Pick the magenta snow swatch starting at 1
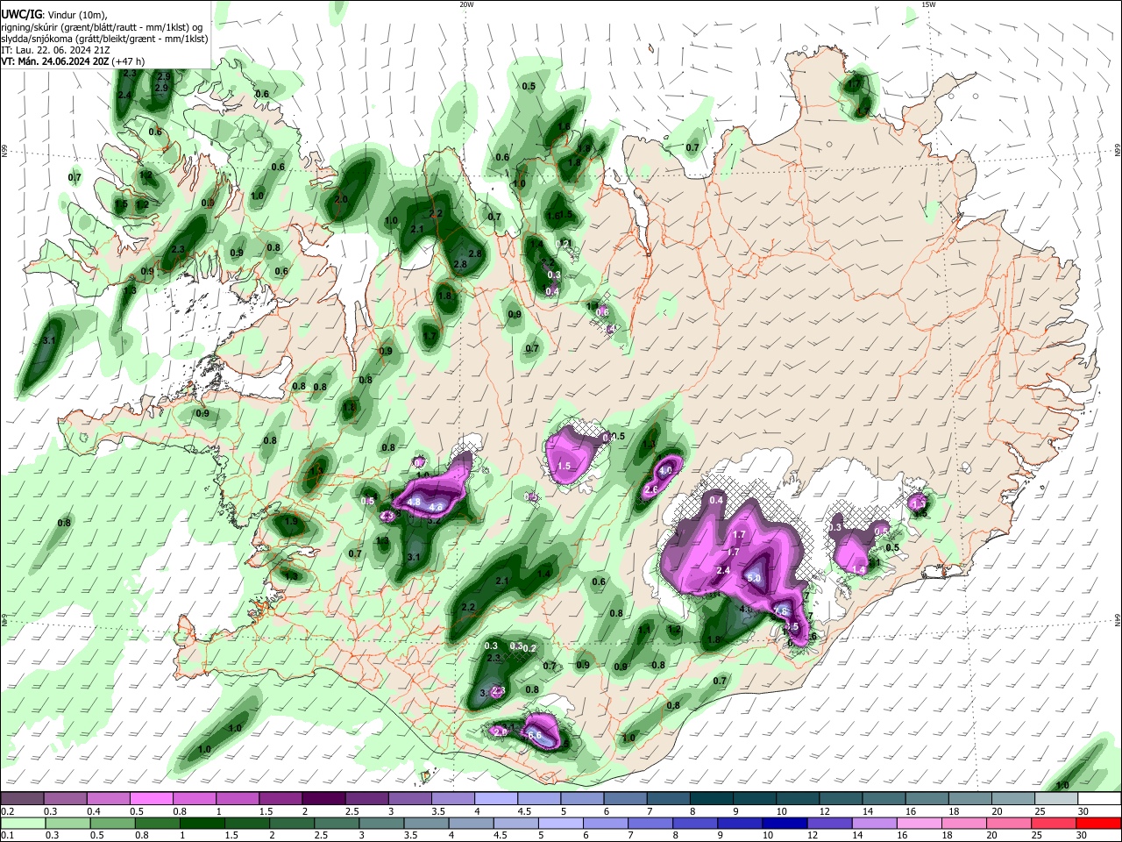The width and height of the screenshot is (1122, 842). click(x=238, y=798)
